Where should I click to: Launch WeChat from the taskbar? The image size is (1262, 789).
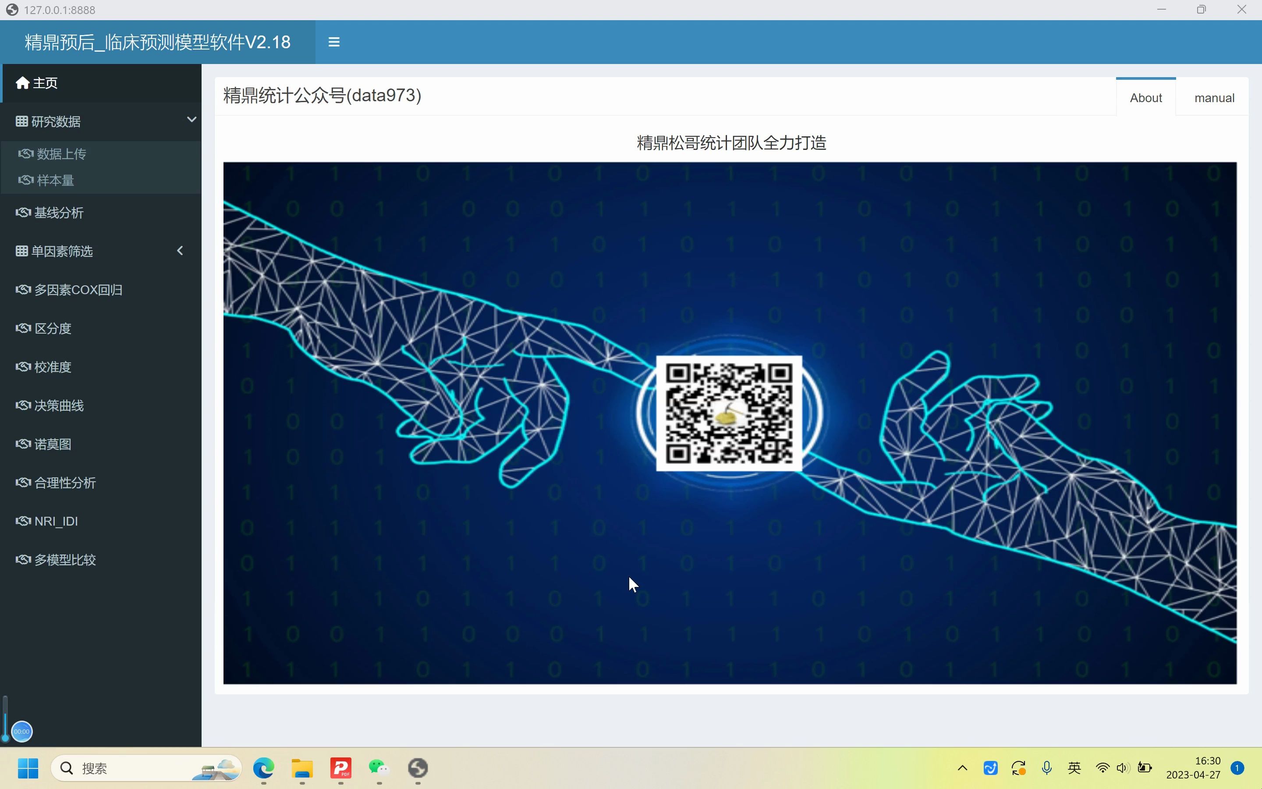click(378, 768)
